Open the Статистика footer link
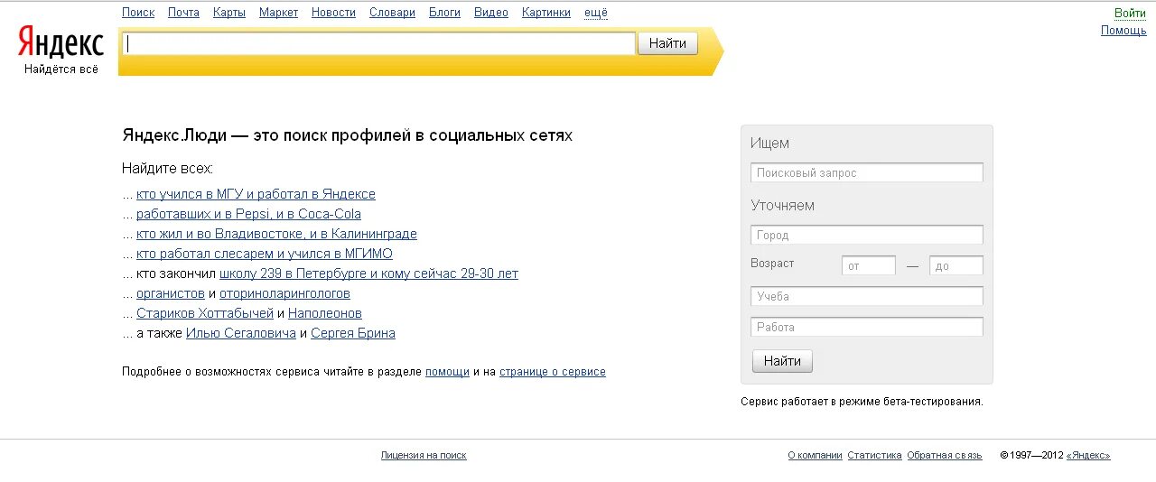The image size is (1156, 482). (874, 456)
